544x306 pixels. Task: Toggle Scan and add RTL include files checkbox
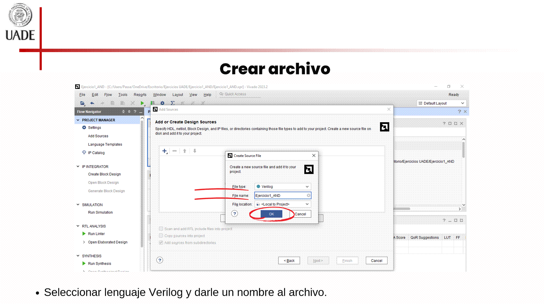(x=161, y=229)
